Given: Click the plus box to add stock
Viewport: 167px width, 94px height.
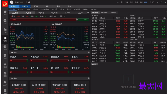Looking at the screenshot, I should click(129, 79).
